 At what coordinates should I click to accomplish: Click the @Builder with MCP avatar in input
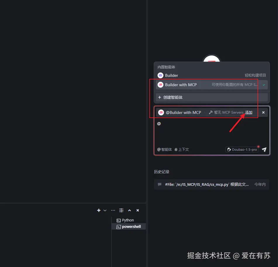161,112
